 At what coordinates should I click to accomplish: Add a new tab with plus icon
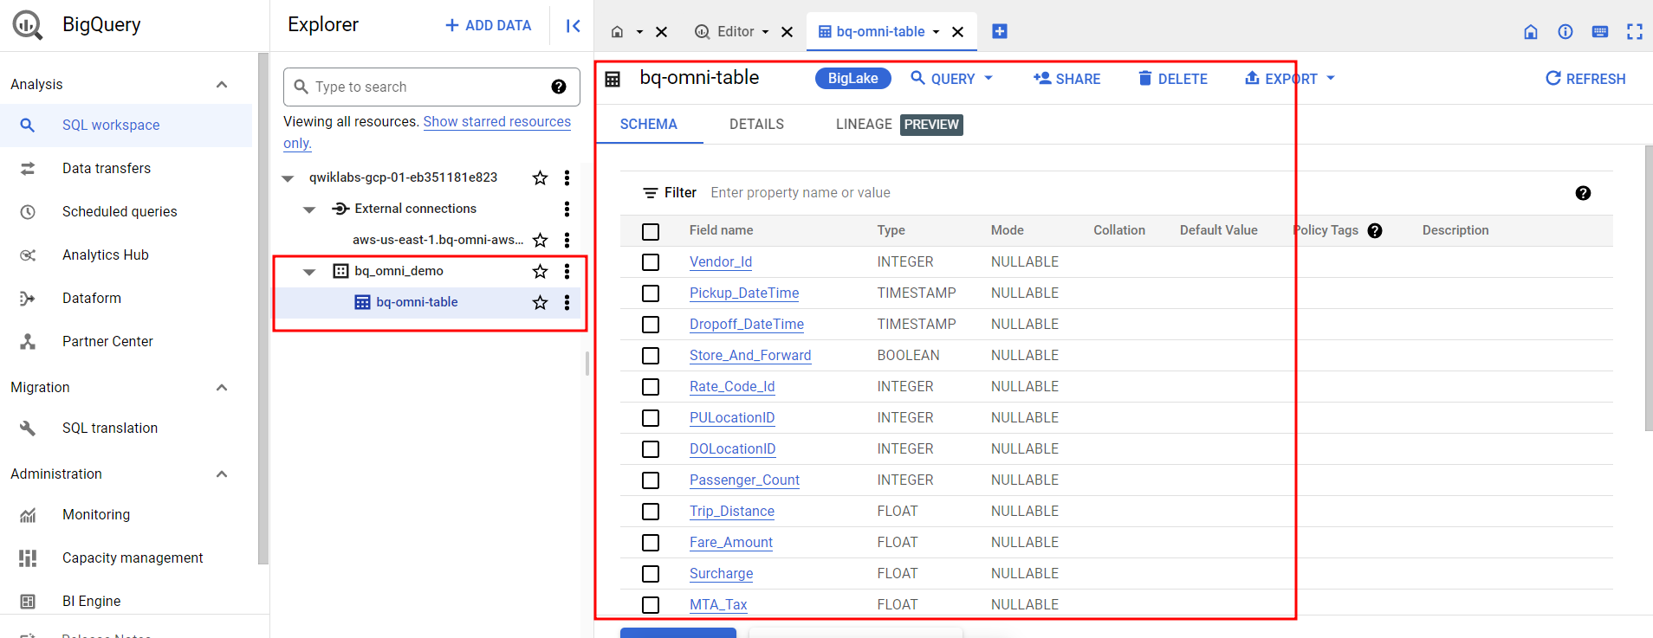pos(999,31)
